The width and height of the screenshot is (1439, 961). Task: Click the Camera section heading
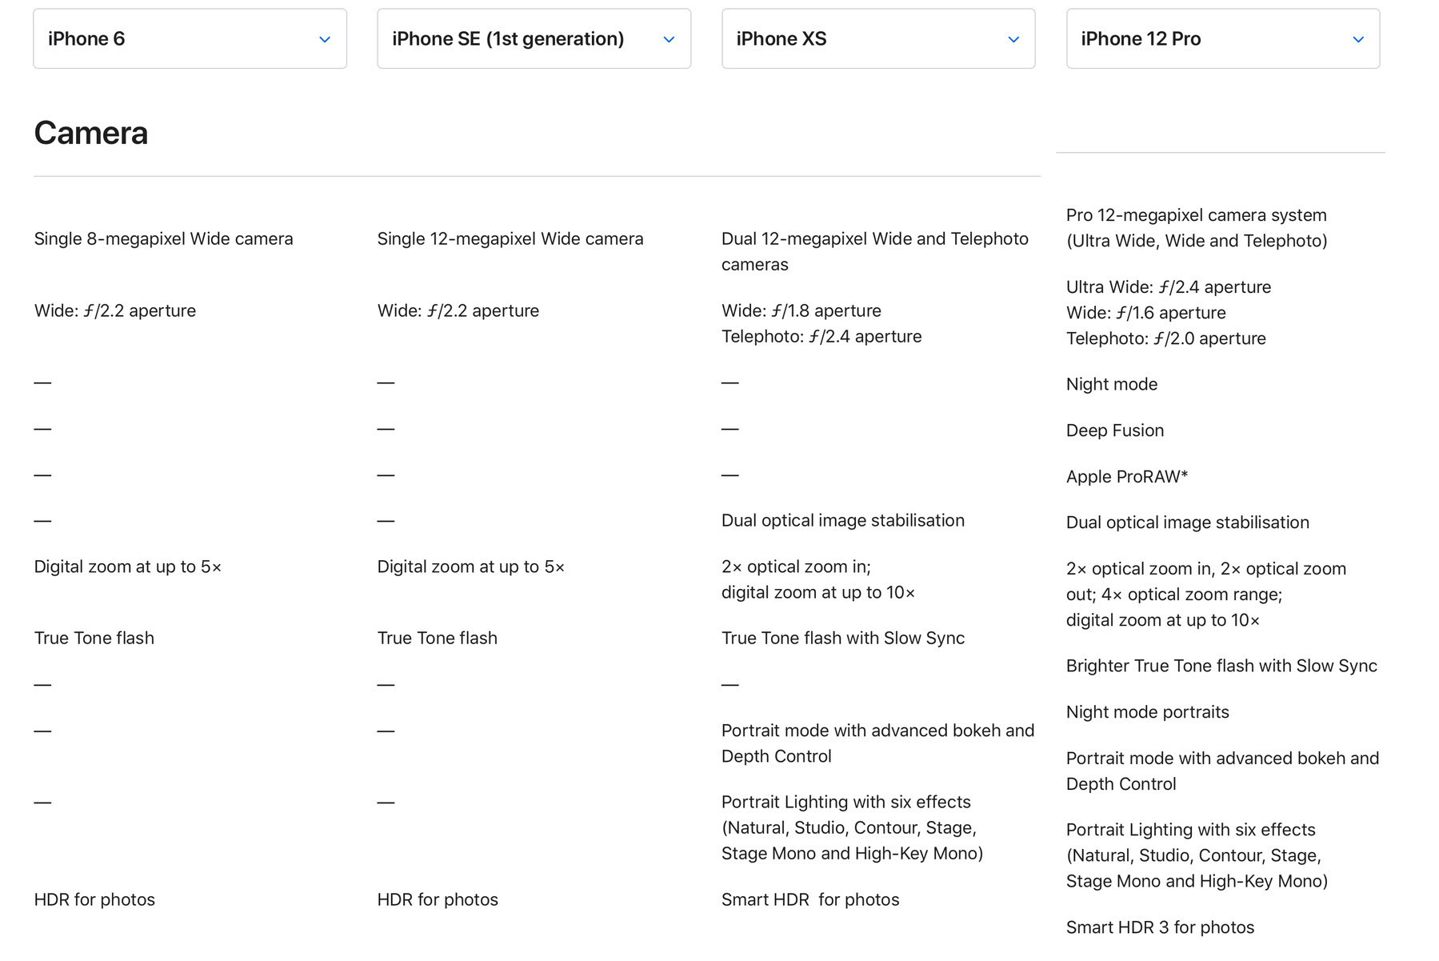[x=91, y=133]
